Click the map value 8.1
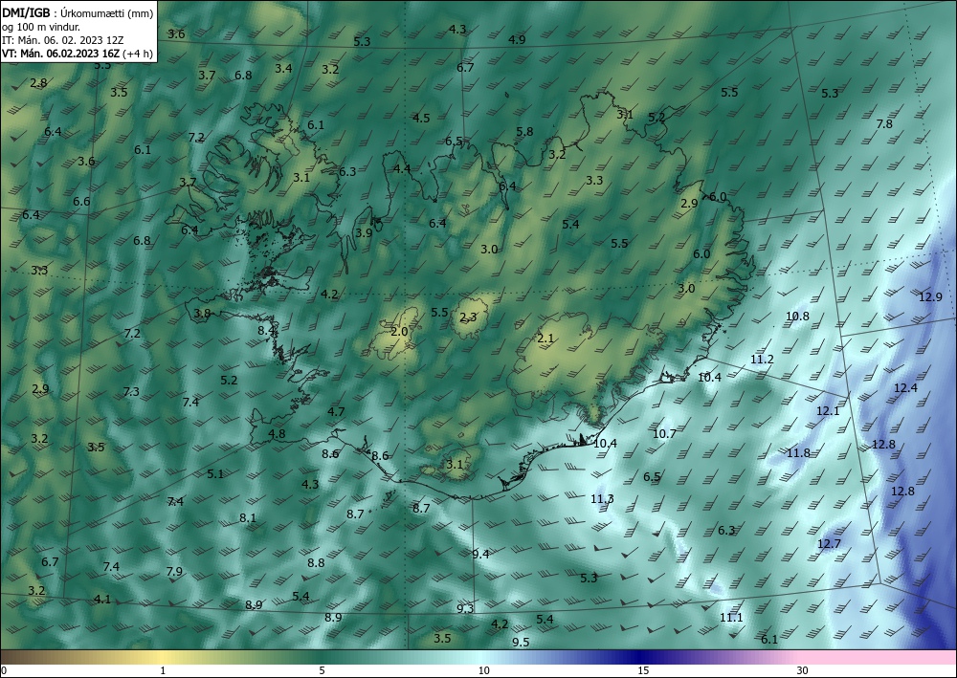 tap(247, 518)
